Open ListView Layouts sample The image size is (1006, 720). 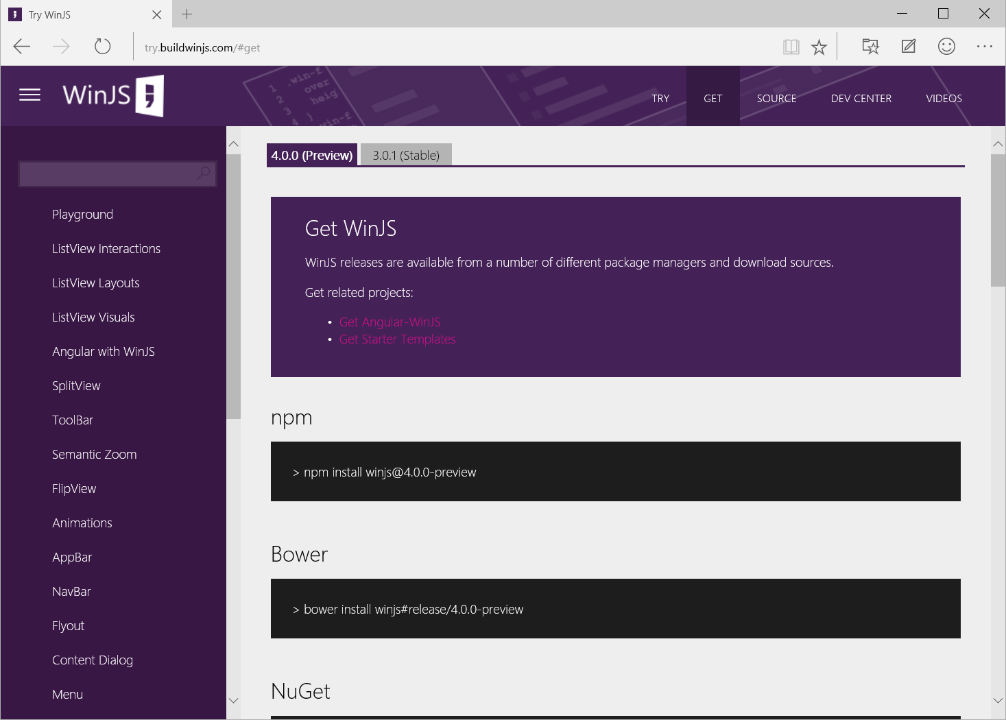point(96,283)
